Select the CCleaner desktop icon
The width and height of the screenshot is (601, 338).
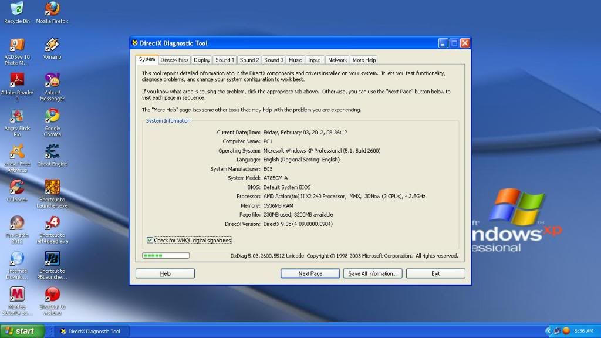17,191
